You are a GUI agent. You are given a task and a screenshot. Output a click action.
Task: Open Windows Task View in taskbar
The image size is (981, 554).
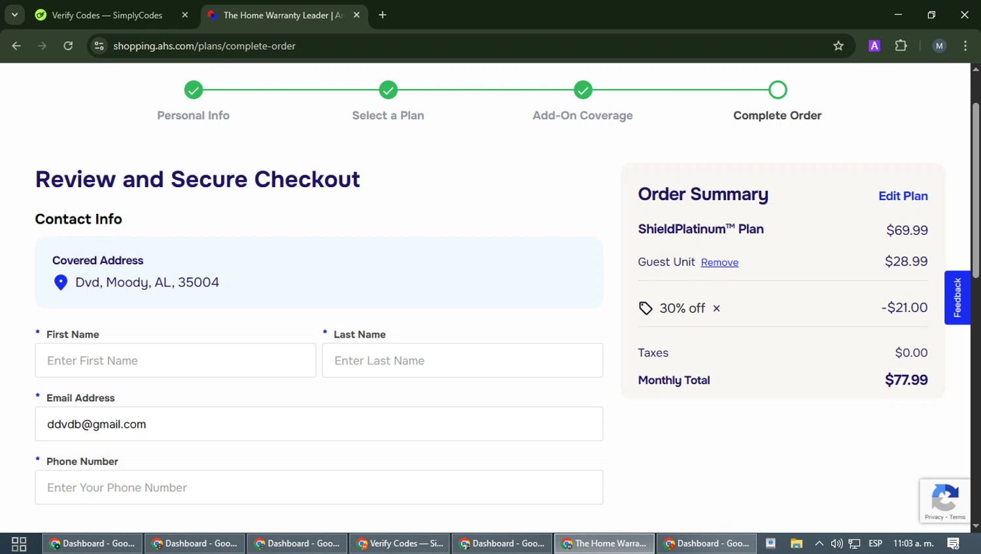(x=19, y=544)
